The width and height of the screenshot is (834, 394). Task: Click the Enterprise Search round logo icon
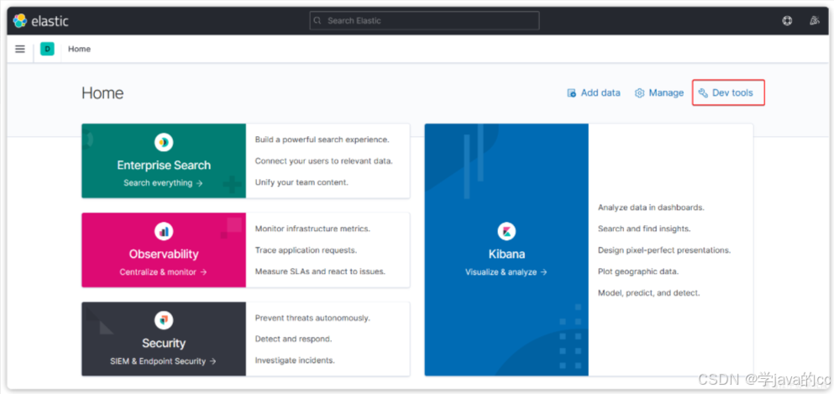(x=164, y=142)
